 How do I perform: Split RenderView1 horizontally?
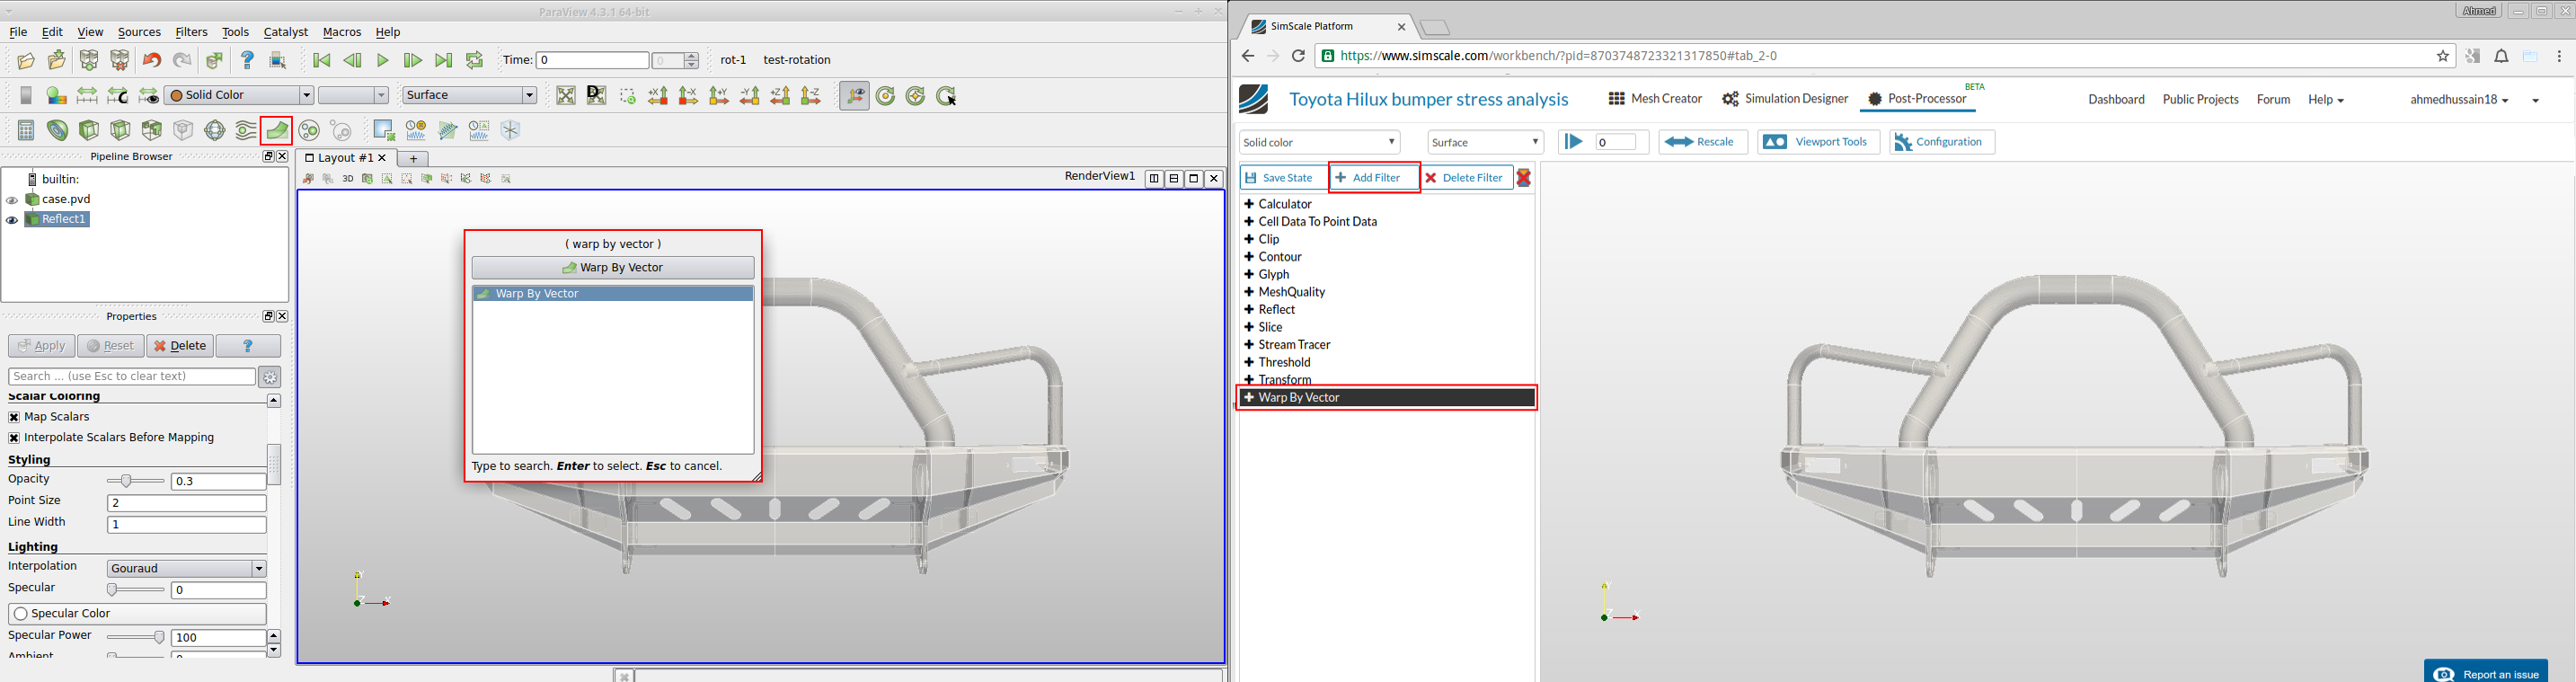pos(1154,179)
